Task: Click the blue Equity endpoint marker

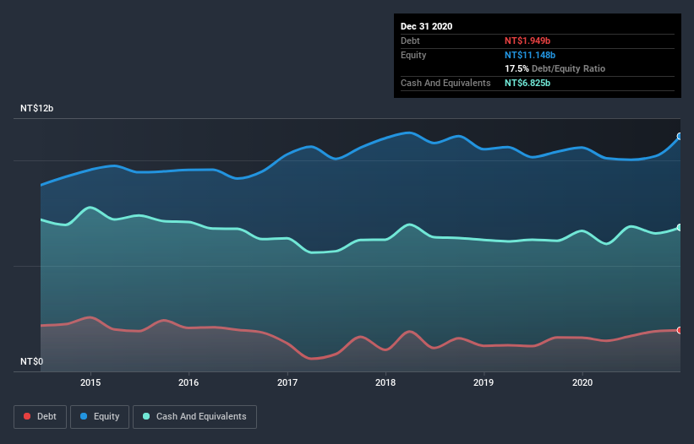Action: click(x=680, y=137)
